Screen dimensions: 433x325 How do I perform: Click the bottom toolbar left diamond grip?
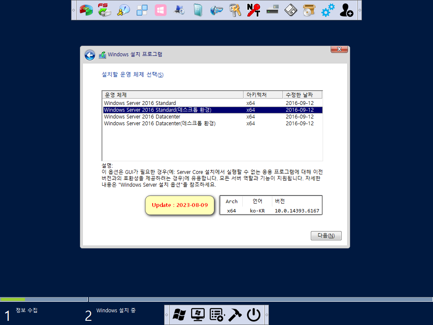coord(167,315)
